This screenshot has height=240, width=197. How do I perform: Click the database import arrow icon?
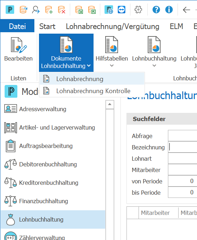79,10
